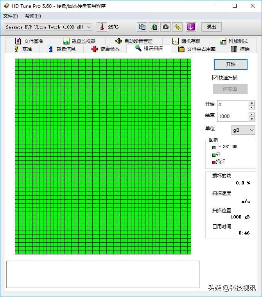Minimize the HD Tune Pro window

tap(217, 6)
